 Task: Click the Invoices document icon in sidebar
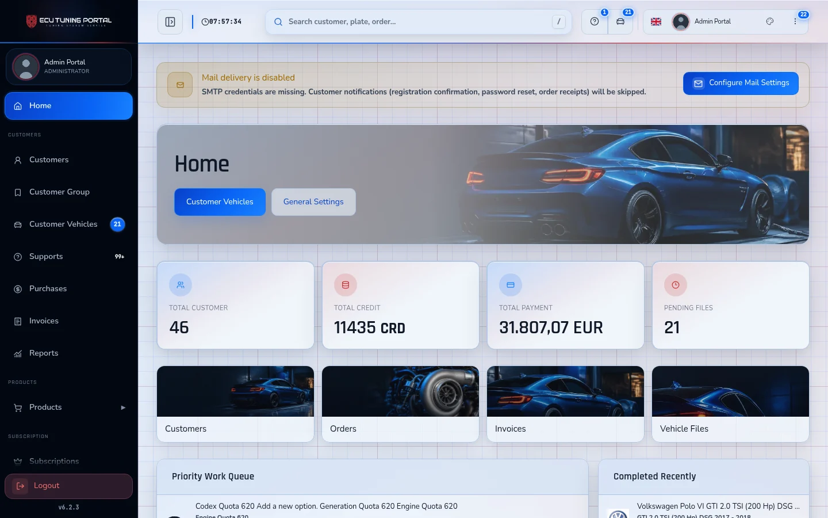click(18, 321)
